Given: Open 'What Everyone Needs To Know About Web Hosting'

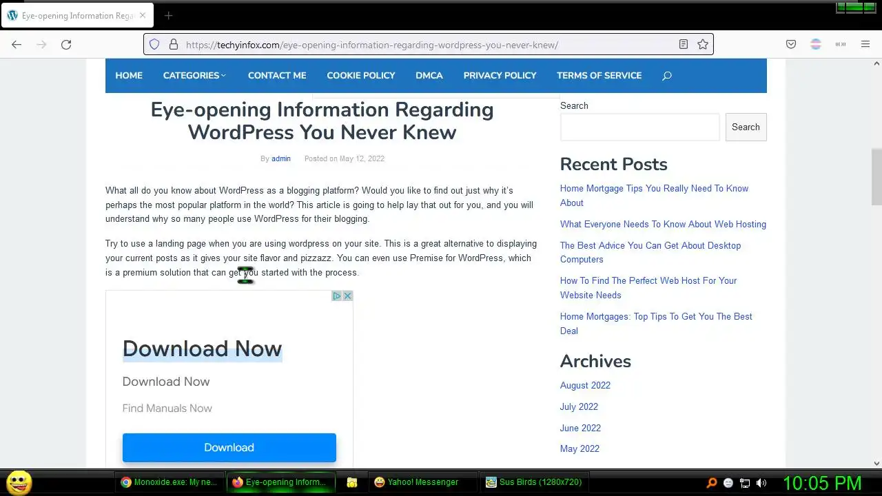Looking at the screenshot, I should pyautogui.click(x=663, y=224).
